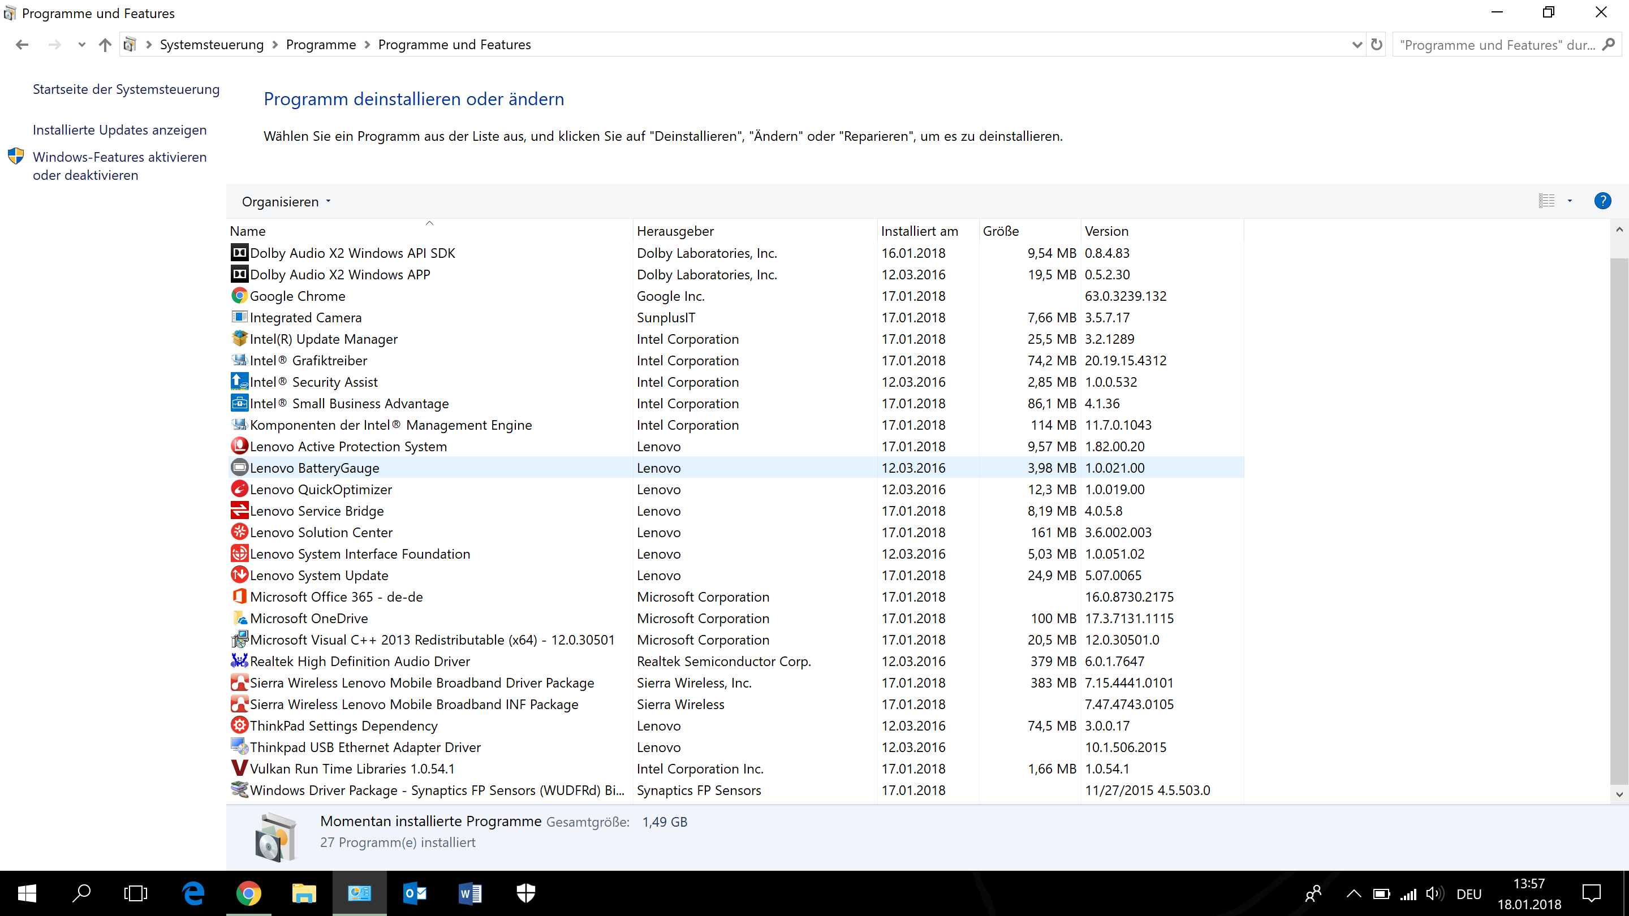Open Word from the taskbar
This screenshot has width=1629, height=916.
point(469,893)
